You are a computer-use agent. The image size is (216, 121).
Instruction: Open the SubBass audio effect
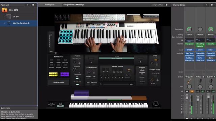[189, 58]
